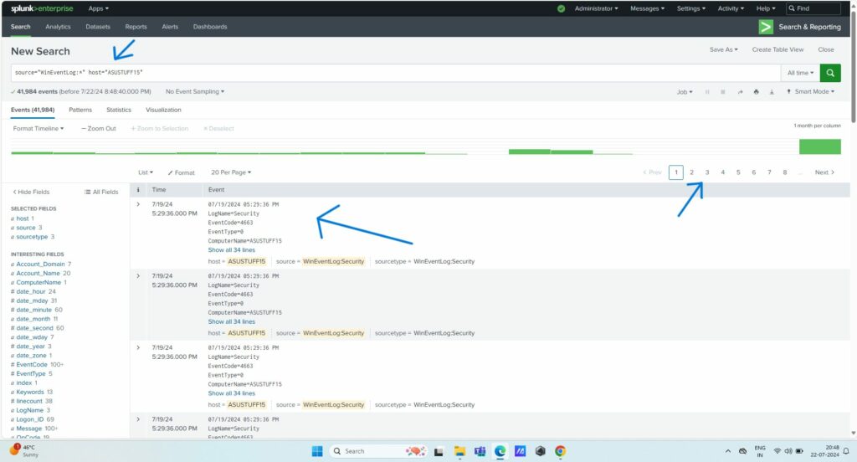Click the Splunk enterprise logo
Screen dimensions: 857x462
[42, 8]
